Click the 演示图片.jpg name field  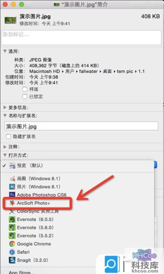[x=81, y=126]
